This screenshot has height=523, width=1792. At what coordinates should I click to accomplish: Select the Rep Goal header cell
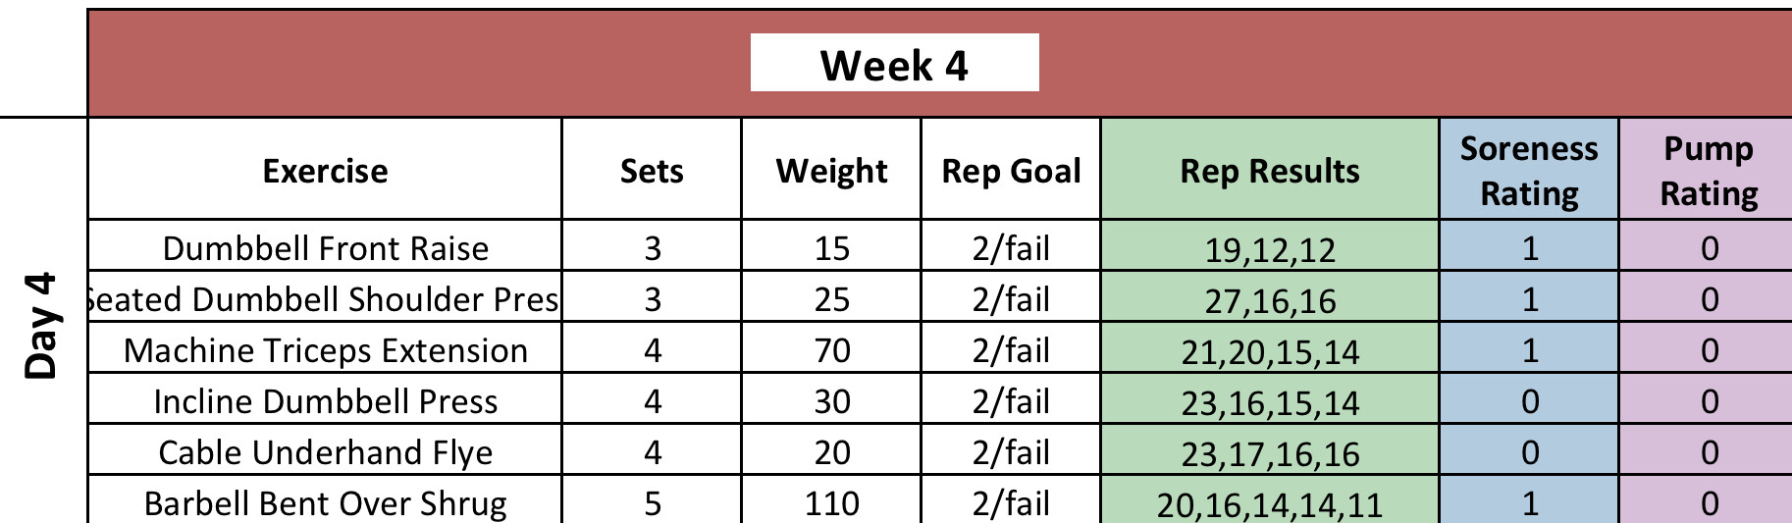(1011, 171)
